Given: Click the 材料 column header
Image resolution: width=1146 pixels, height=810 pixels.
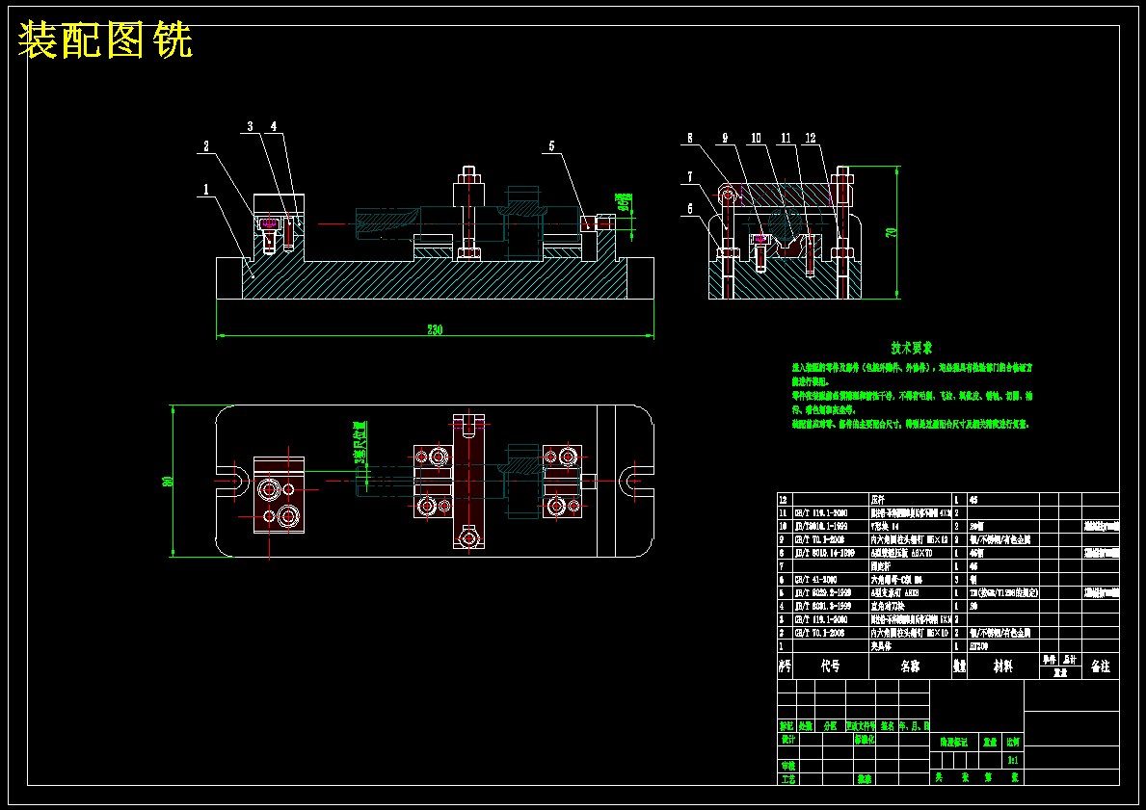Looking at the screenshot, I should coord(1002,666).
